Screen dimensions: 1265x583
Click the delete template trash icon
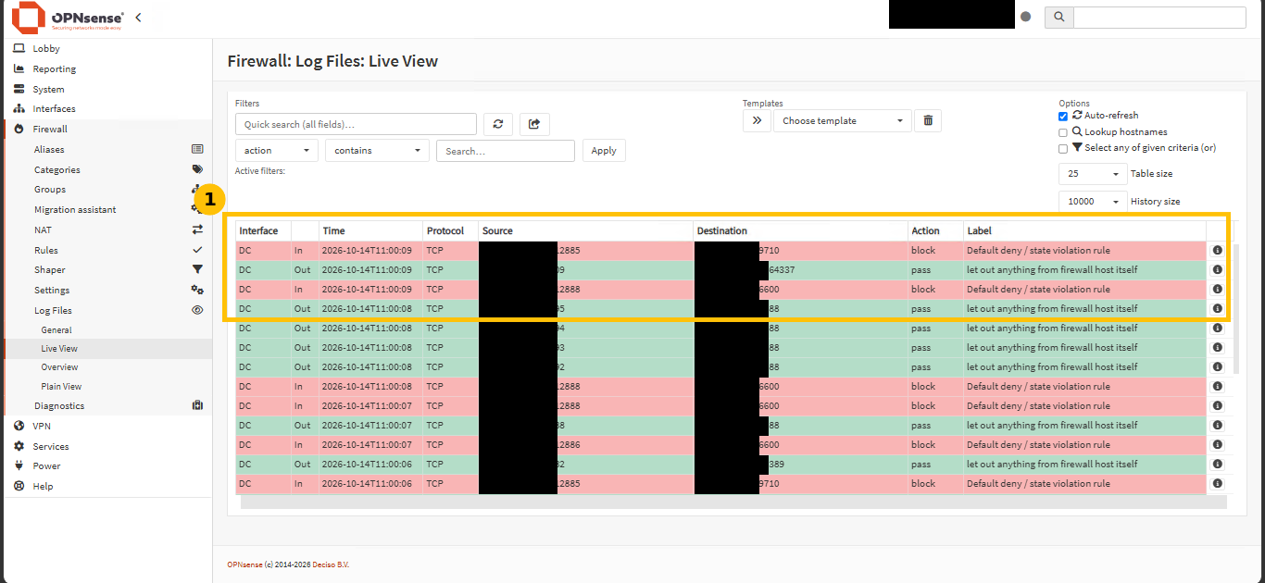point(928,120)
